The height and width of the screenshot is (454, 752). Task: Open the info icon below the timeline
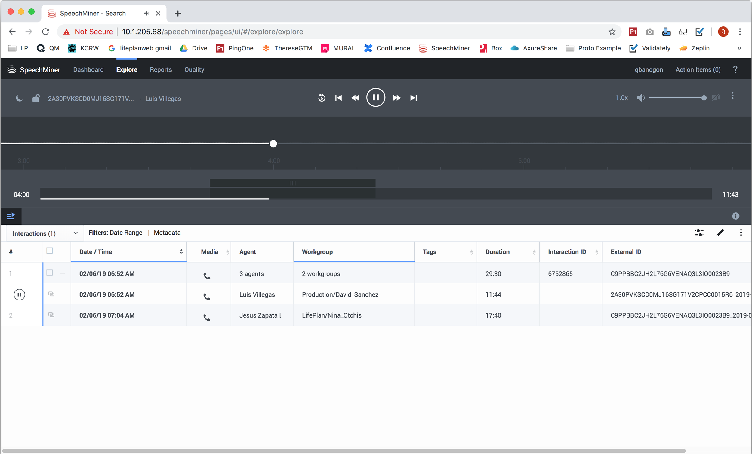click(735, 216)
